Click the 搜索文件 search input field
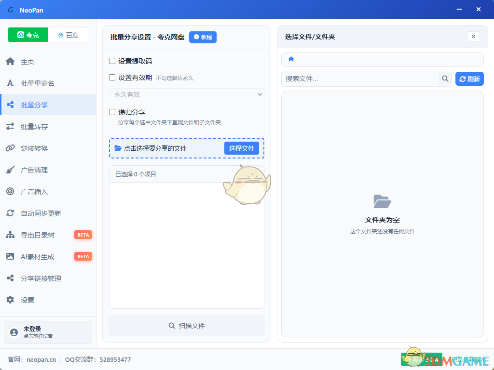494x370 pixels. (360, 79)
